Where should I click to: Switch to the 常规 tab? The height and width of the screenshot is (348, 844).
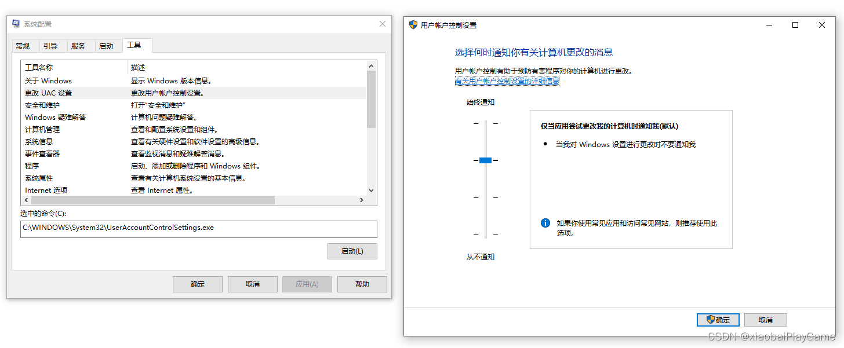pyautogui.click(x=23, y=45)
